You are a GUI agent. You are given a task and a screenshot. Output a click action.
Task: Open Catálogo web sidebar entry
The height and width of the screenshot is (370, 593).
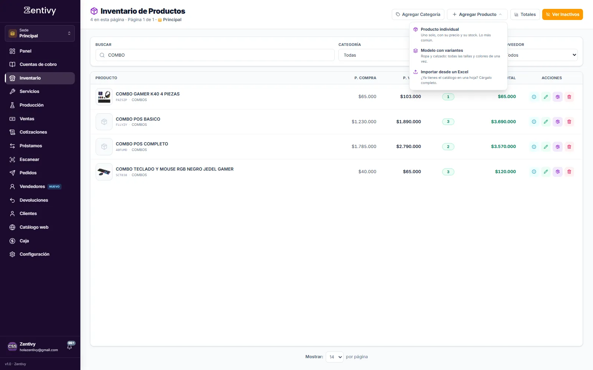[x=40, y=227]
